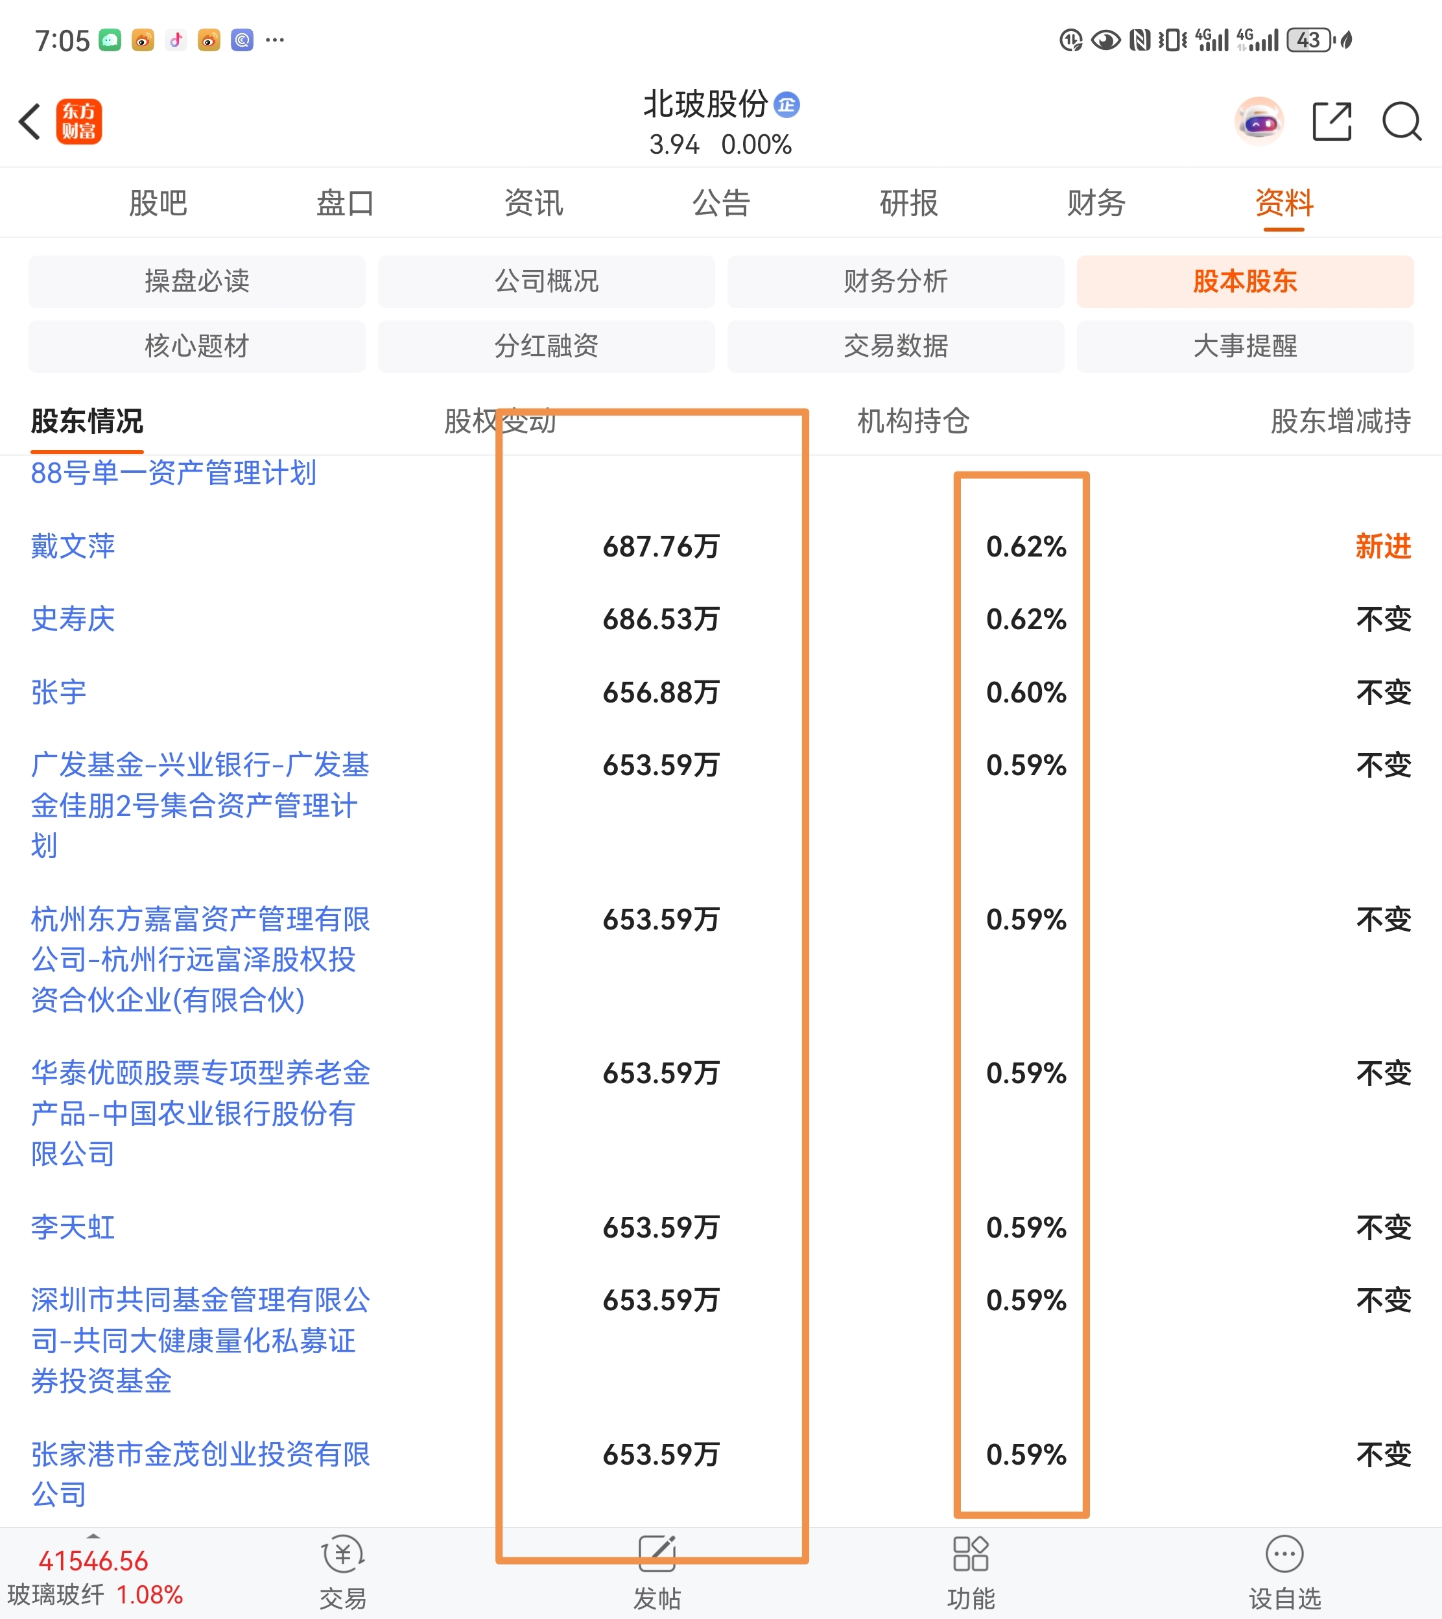Open shareholder 华泰优颐股票专项型养老金产品

(200, 1112)
